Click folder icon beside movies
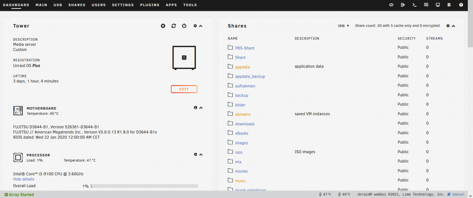 pos(230,171)
